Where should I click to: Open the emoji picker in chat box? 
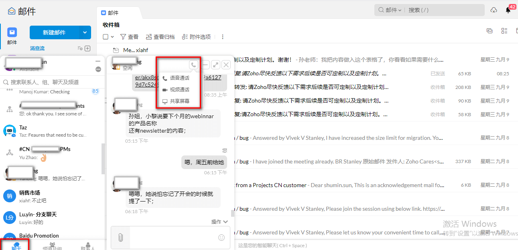tap(221, 238)
